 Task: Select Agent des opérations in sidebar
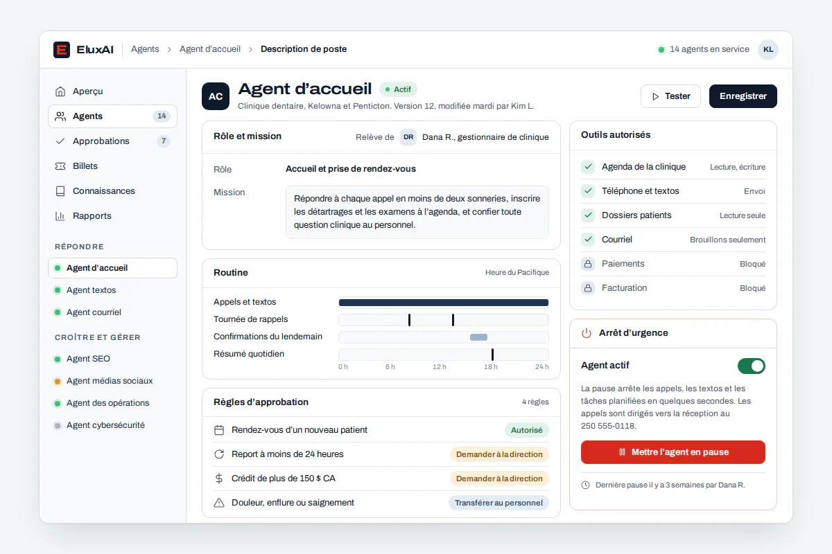tap(112, 403)
